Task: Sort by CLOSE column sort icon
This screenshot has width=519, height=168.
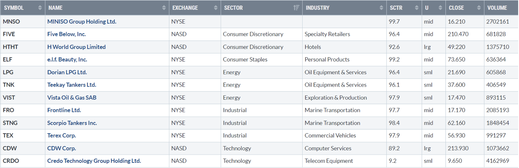Action: (479, 8)
